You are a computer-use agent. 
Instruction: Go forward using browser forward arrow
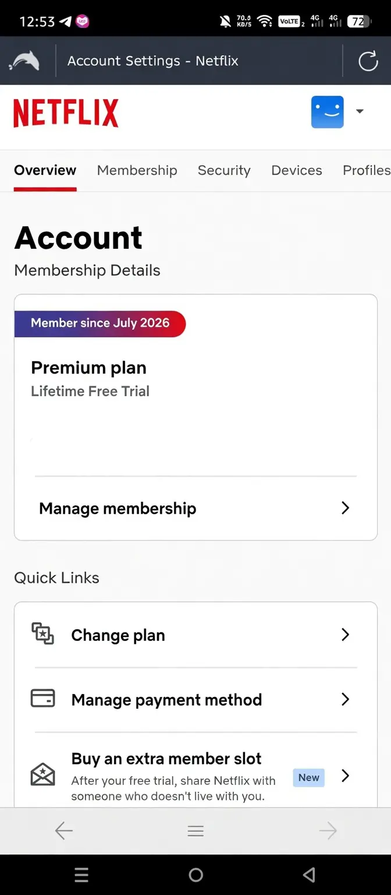click(328, 831)
